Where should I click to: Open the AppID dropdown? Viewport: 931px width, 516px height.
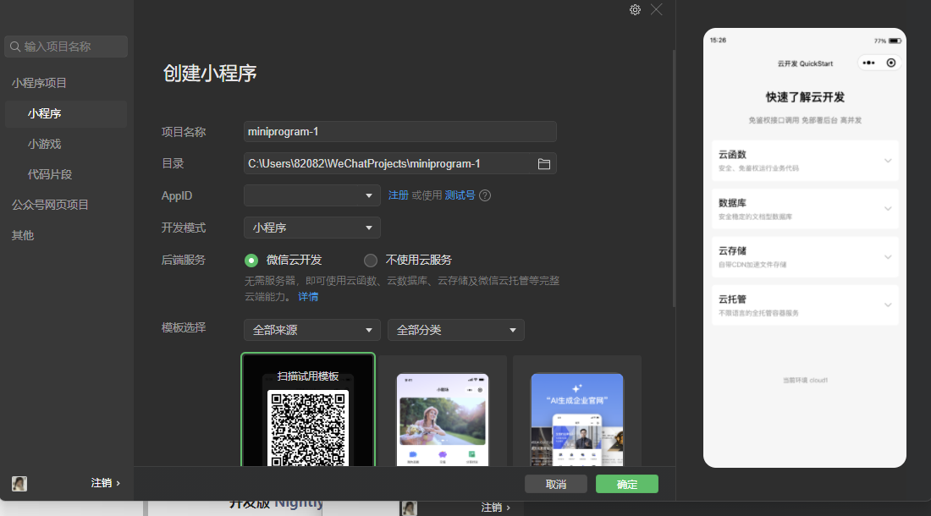[x=311, y=195]
